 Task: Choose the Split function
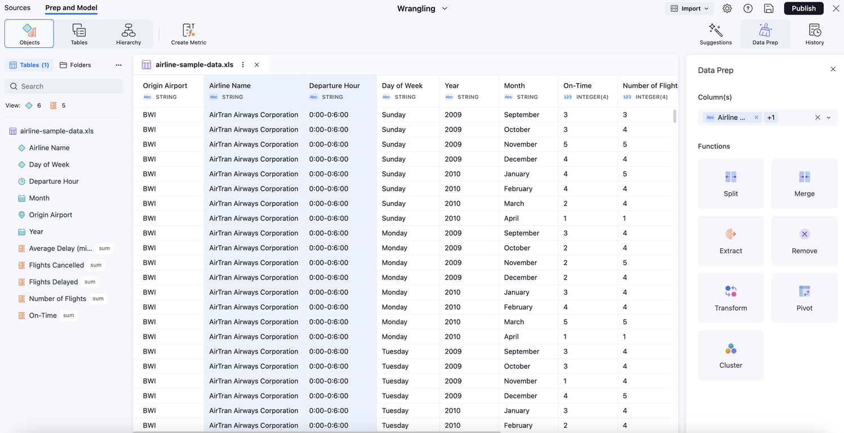(x=730, y=184)
